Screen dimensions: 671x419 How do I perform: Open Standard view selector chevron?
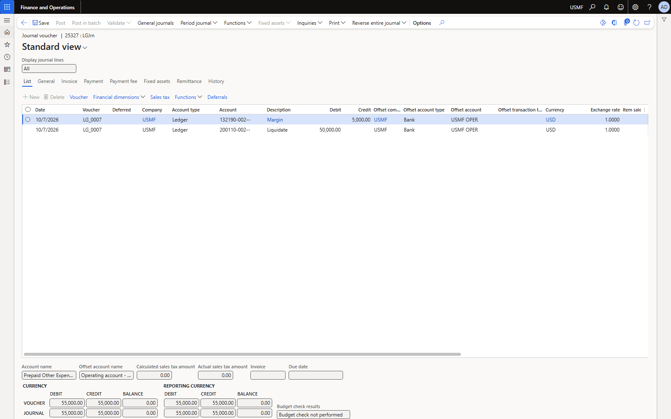pos(85,48)
